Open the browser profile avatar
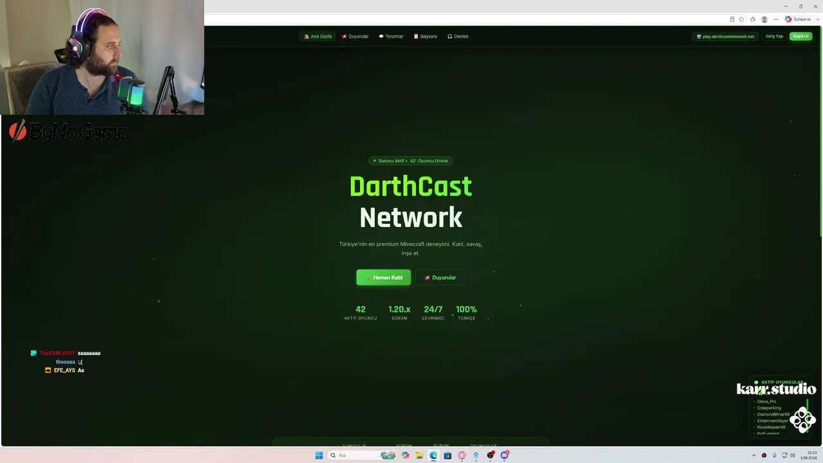Image resolution: width=823 pixels, height=463 pixels. 764,19
